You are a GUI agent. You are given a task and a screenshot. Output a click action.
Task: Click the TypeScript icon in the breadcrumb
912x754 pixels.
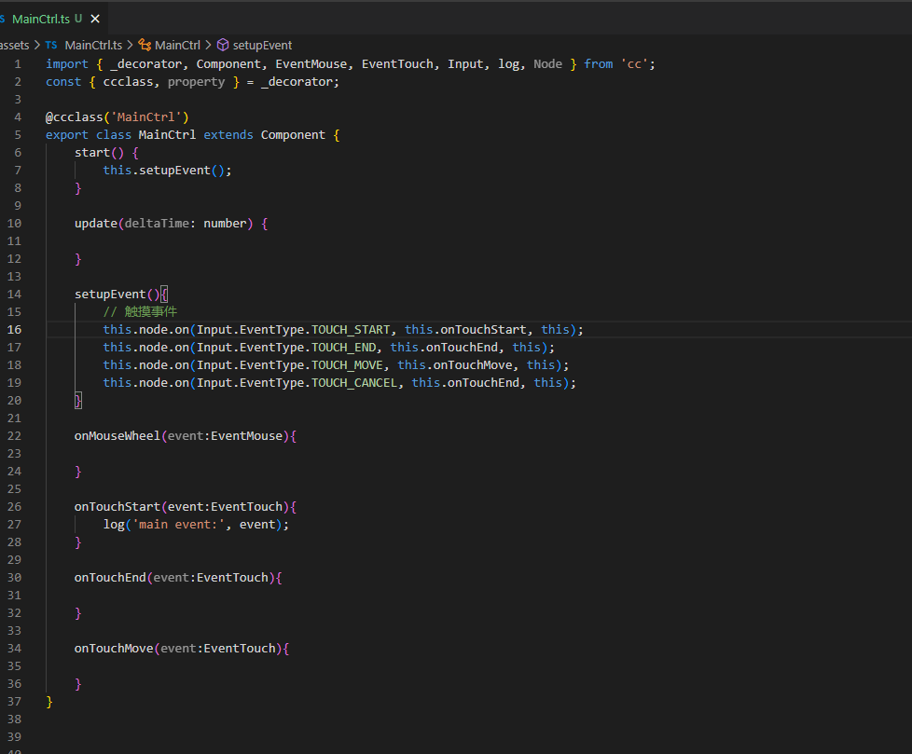point(51,45)
